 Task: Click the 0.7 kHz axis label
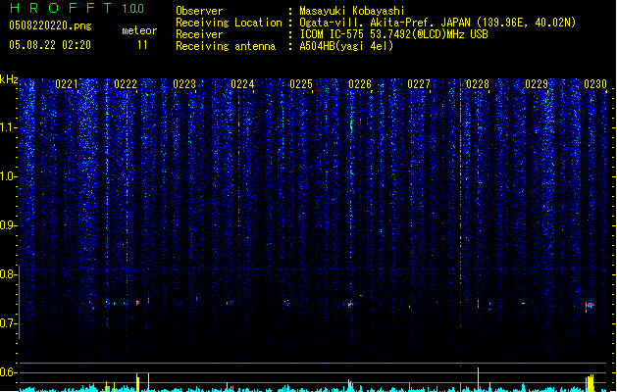[x=8, y=323]
